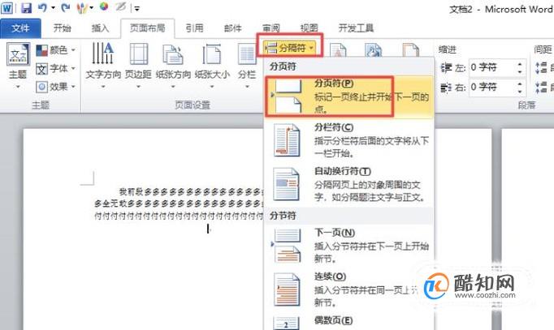Switch to the 引用 (References) tab
The width and height of the screenshot is (554, 330).
tap(195, 28)
